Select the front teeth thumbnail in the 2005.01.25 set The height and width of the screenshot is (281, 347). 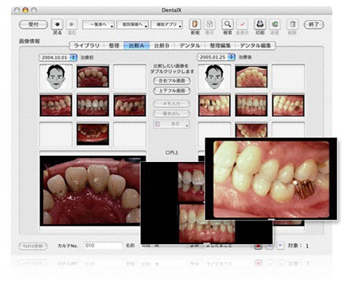pos(251,105)
